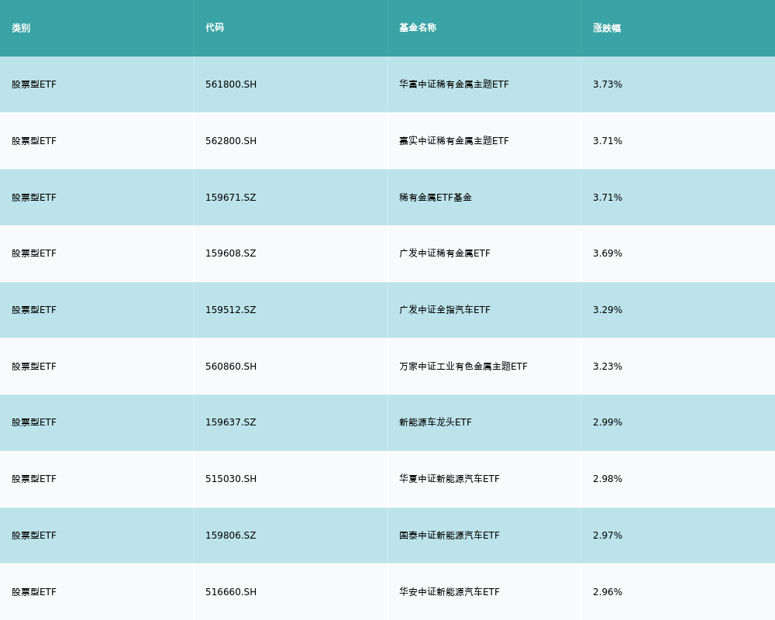Select fund name 新能源车龙头ETF
The image size is (775, 620).
(x=436, y=422)
